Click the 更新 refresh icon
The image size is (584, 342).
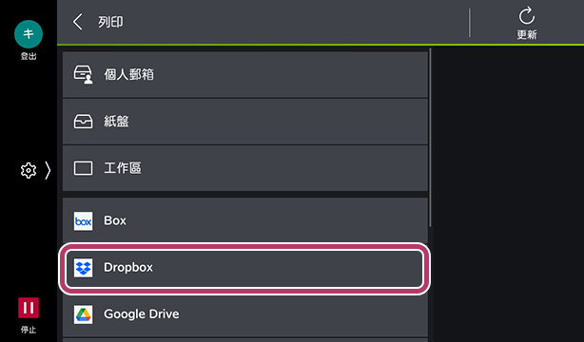pos(527,16)
